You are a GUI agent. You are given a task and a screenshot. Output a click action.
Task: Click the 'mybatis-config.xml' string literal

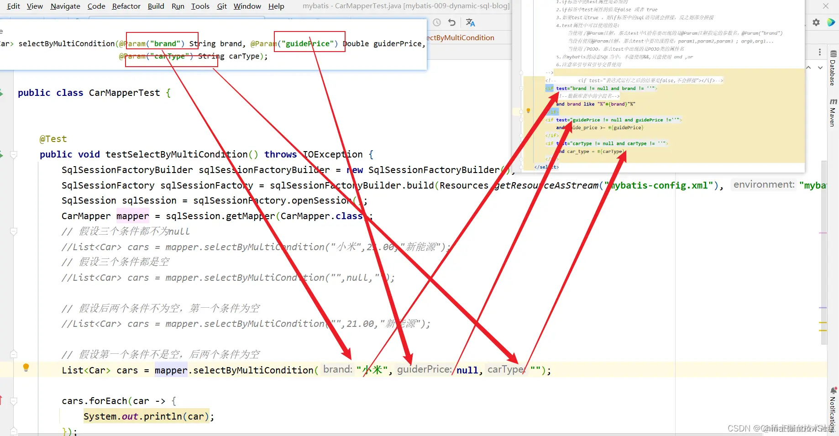pyautogui.click(x=659, y=185)
